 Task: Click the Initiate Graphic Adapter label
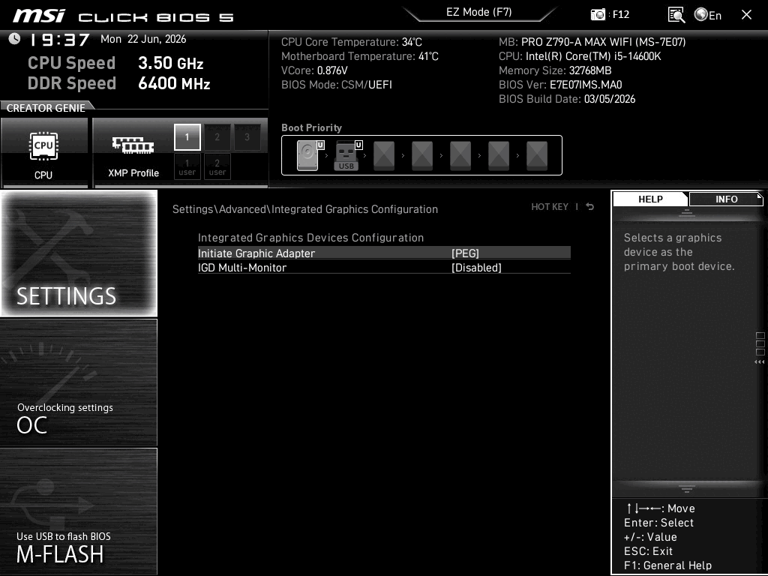tap(256, 253)
